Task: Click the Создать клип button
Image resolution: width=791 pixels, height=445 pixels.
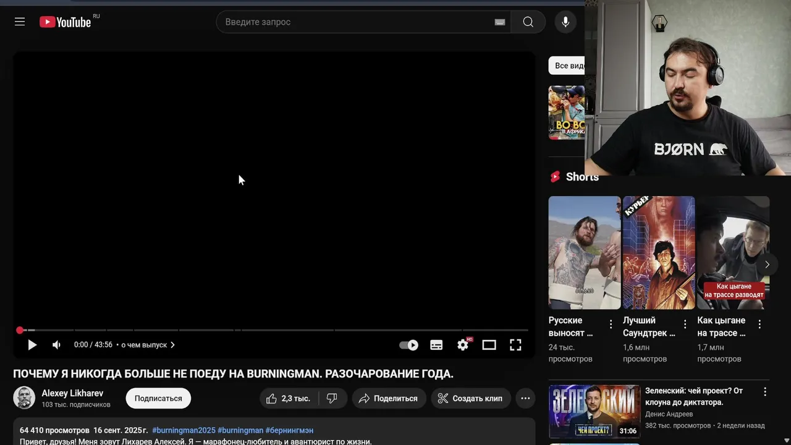Action: pos(471,399)
